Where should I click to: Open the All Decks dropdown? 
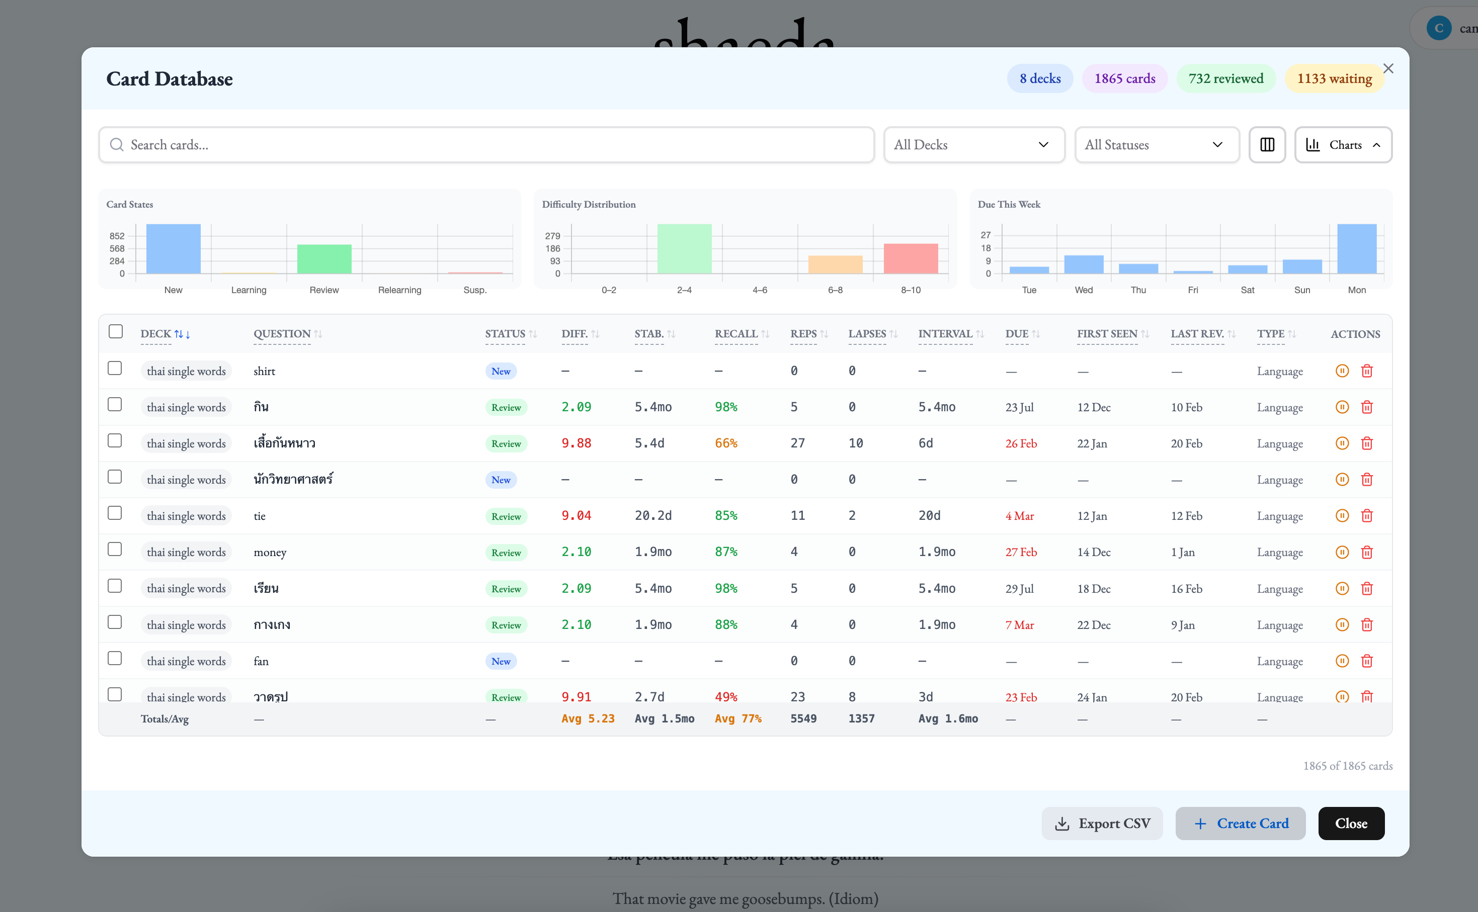[973, 145]
